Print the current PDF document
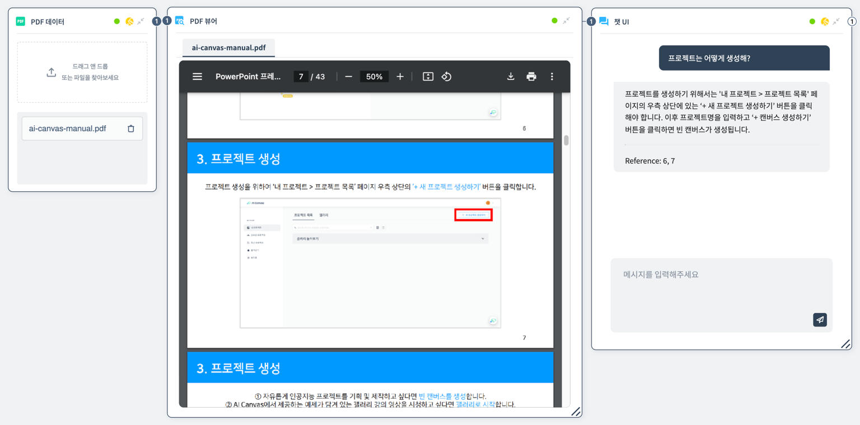 [x=531, y=76]
